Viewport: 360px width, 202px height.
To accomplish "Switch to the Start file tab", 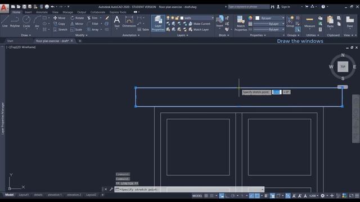I will (10, 41).
